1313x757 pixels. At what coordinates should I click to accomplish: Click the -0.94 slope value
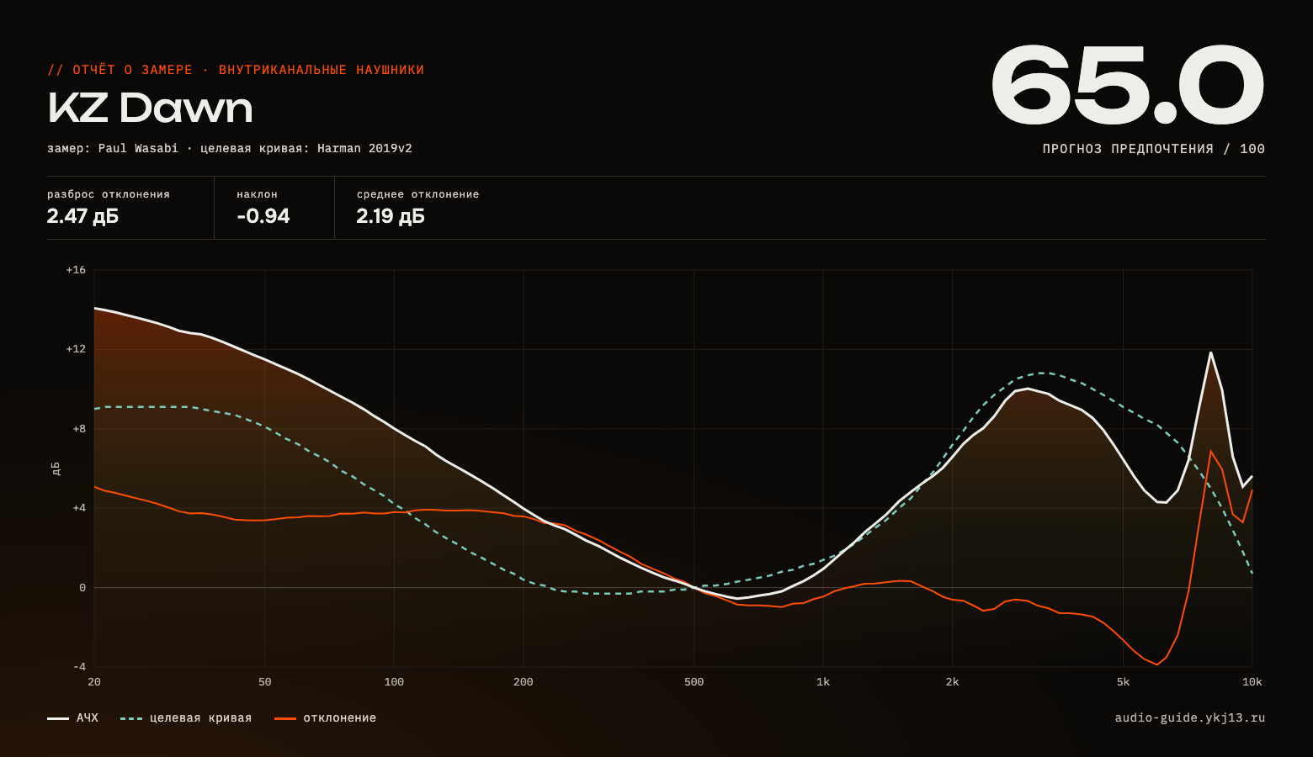263,216
